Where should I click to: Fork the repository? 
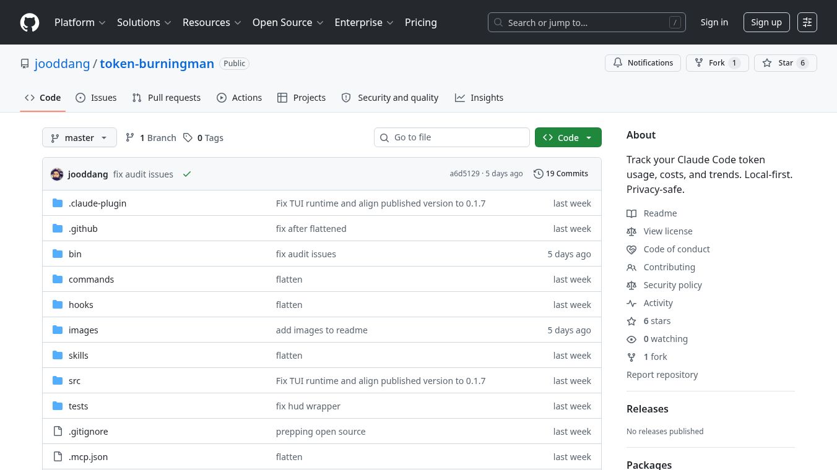[x=717, y=63]
